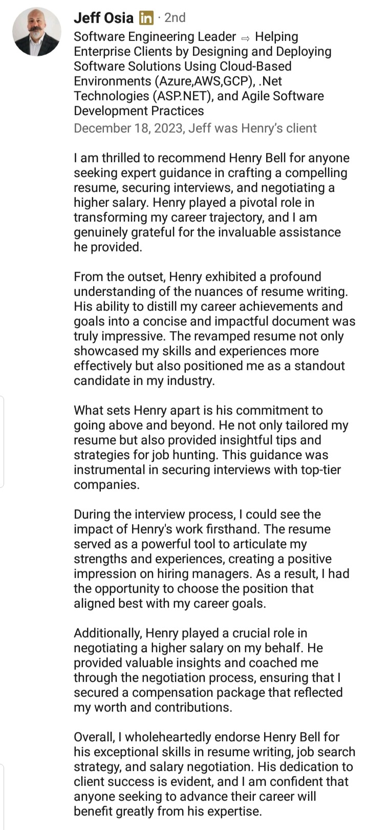Click paragraph starting "Additionally, Henry played"
The width and height of the screenshot is (367, 830).
pos(209,670)
